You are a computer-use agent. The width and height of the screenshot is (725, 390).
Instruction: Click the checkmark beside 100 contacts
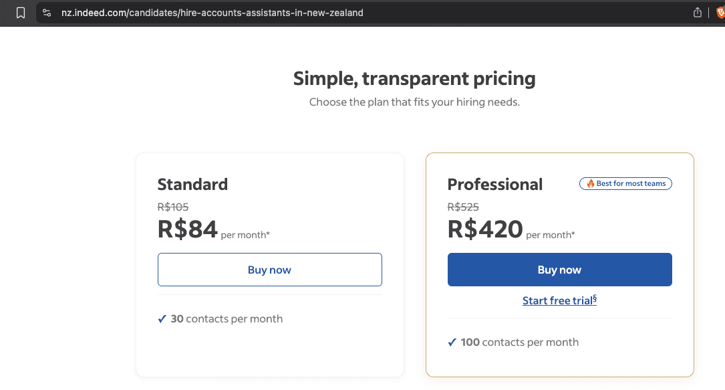452,343
